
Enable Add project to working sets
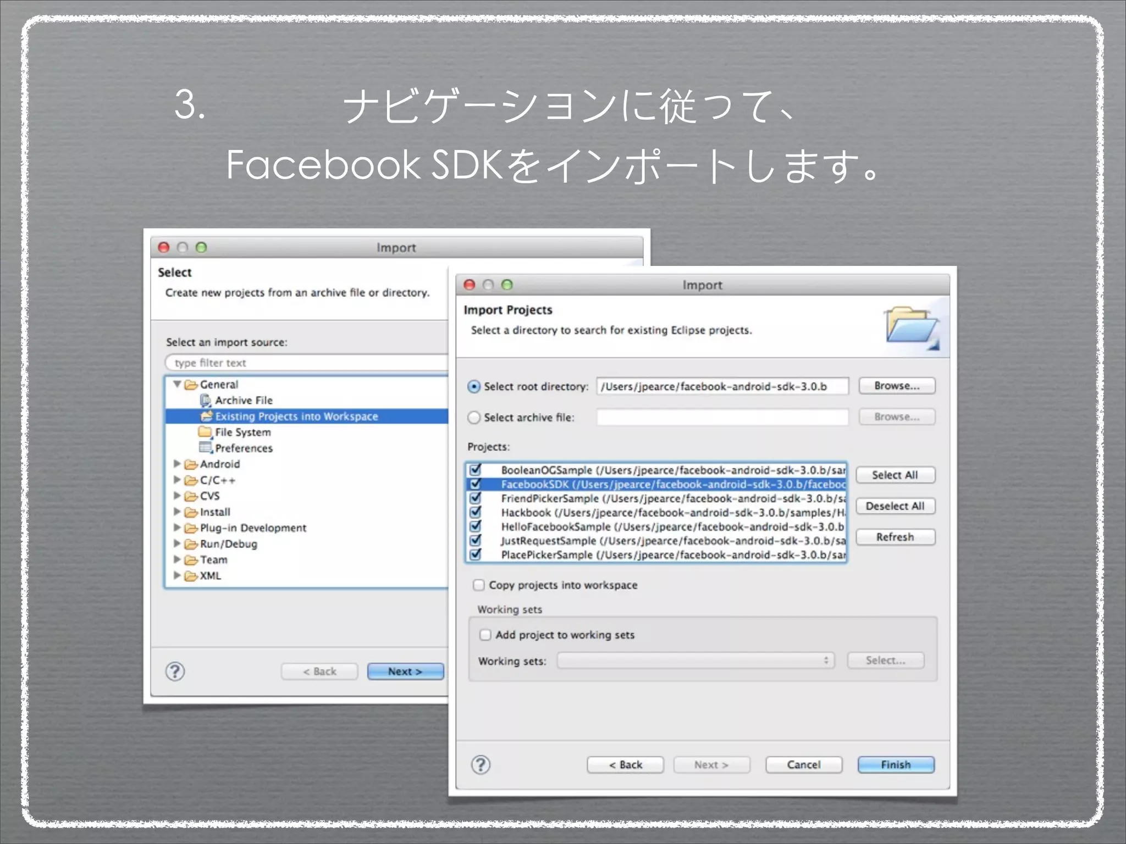pyautogui.click(x=485, y=635)
